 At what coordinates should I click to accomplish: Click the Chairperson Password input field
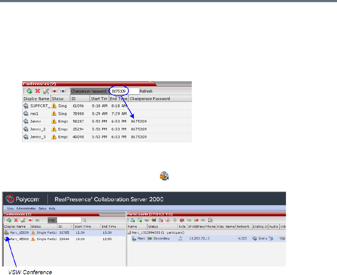pos(124,91)
